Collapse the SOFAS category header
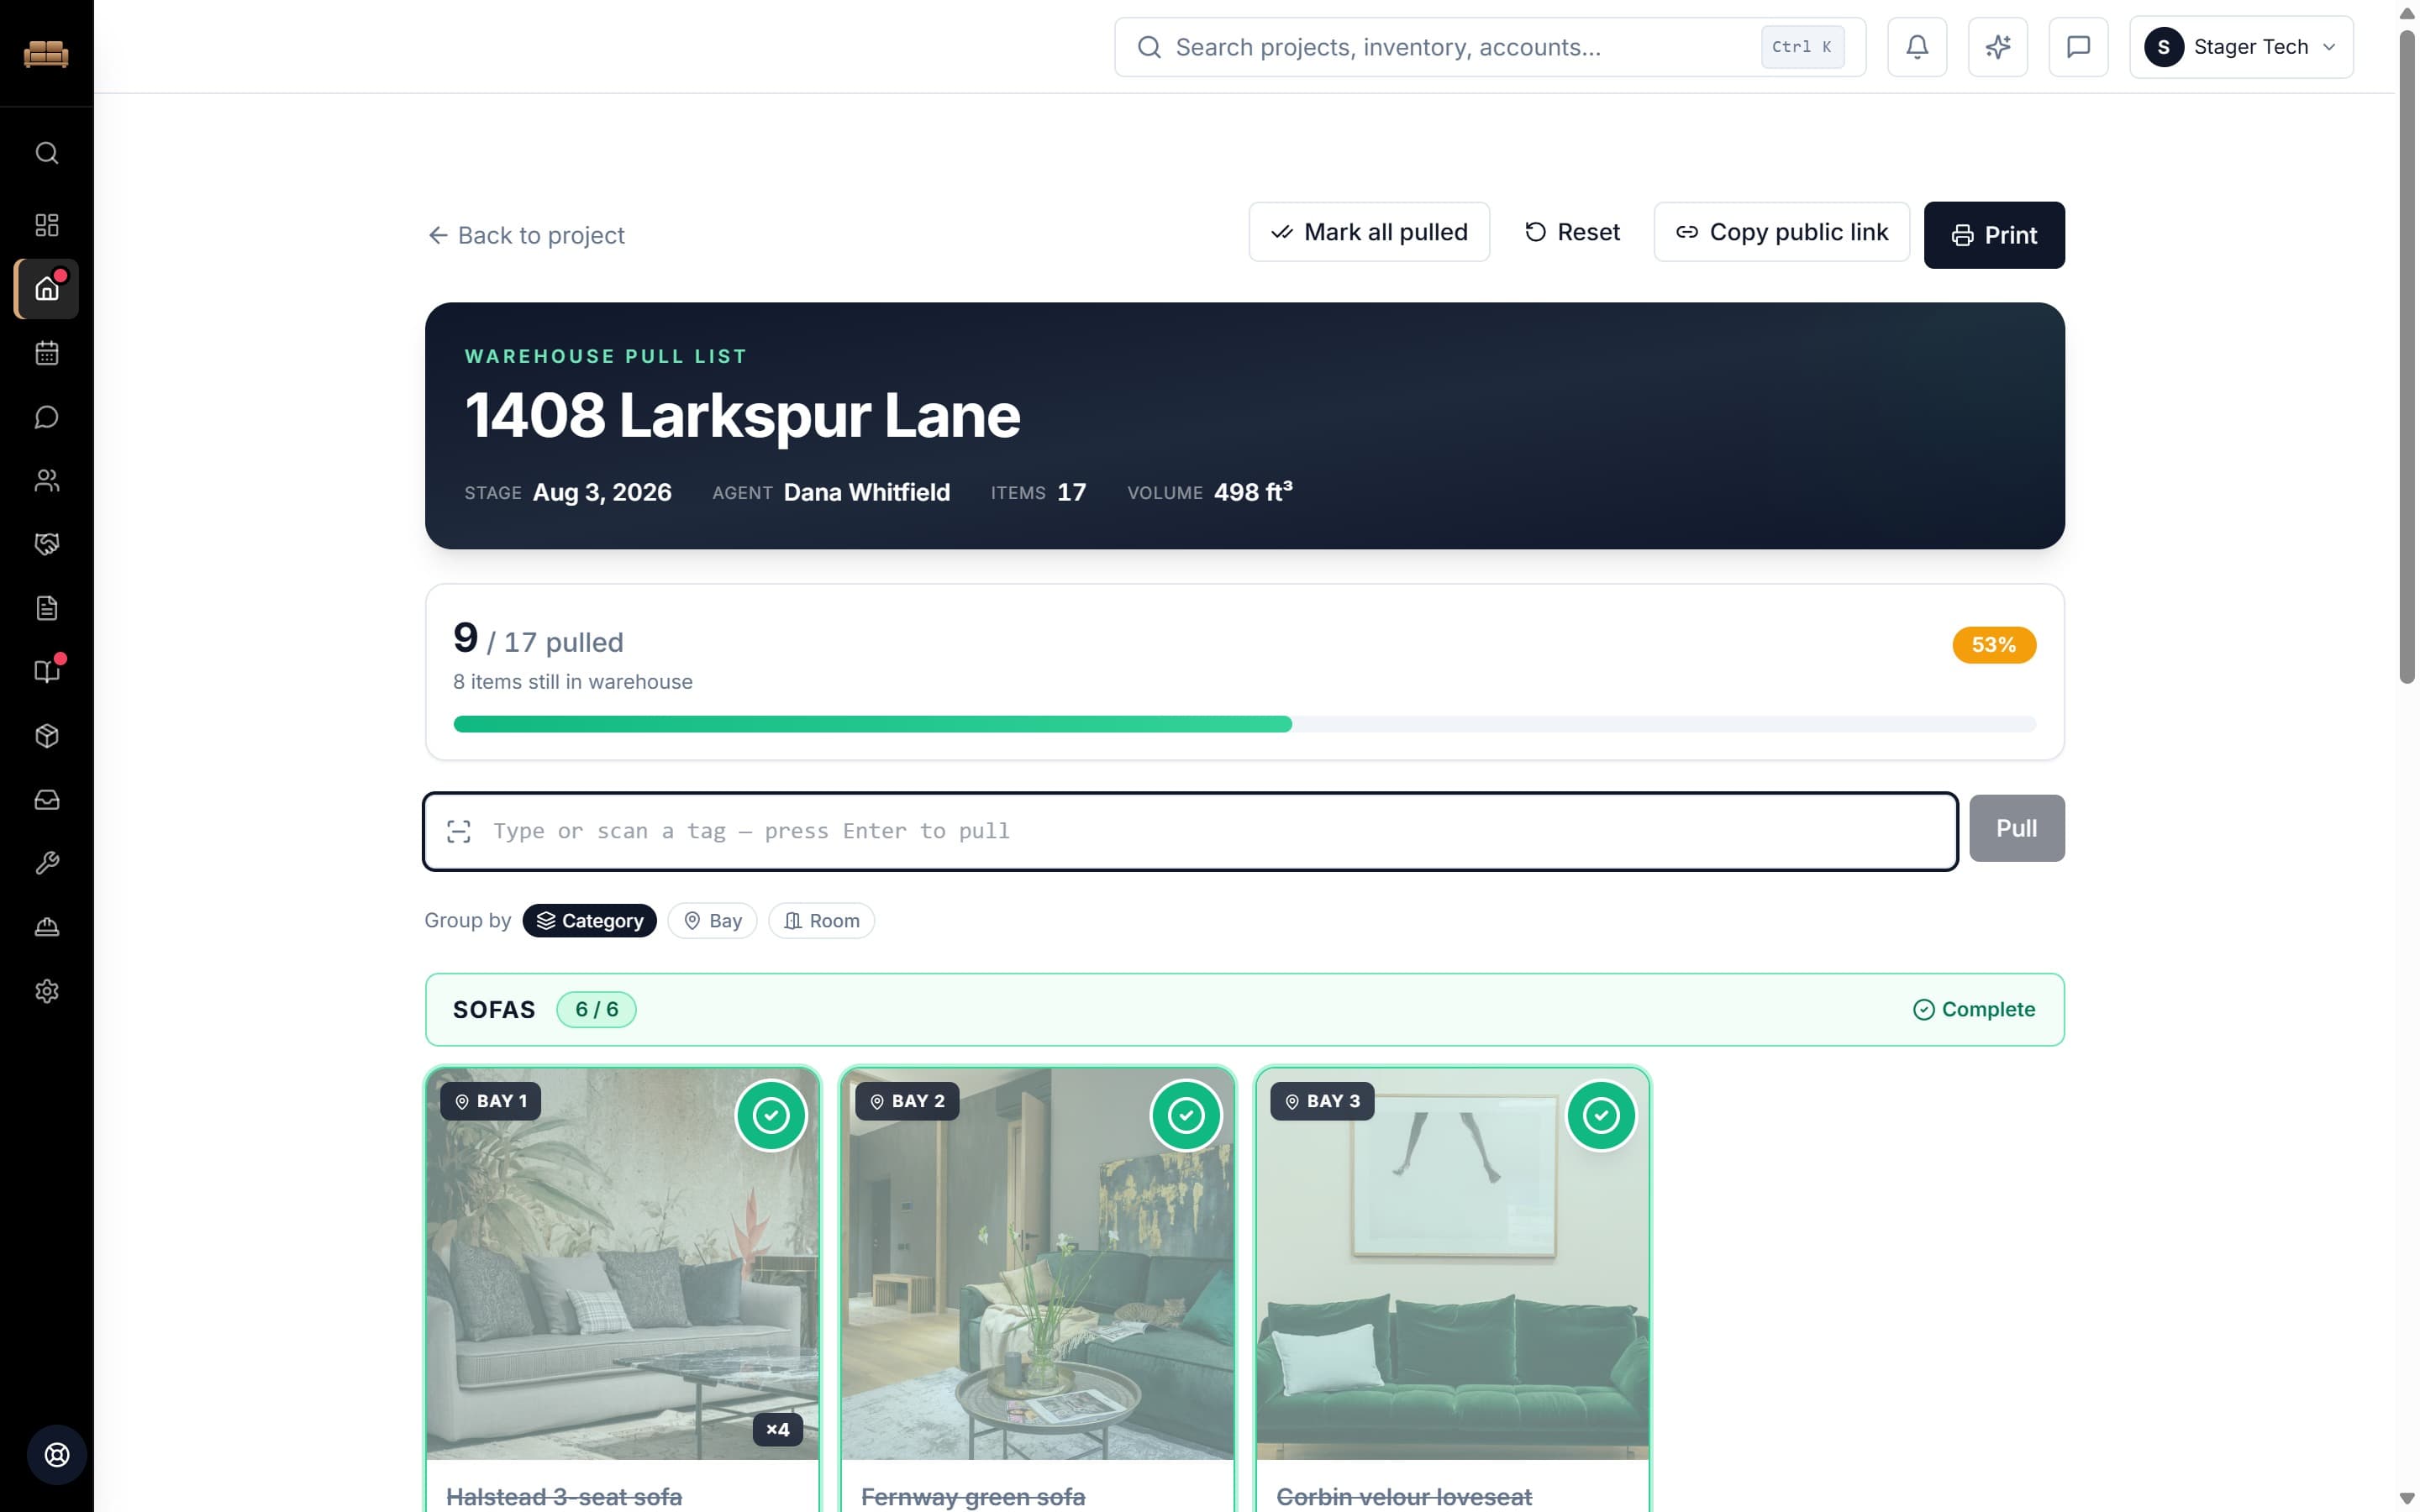The width and height of the screenshot is (2420, 1512). coord(1245,1010)
